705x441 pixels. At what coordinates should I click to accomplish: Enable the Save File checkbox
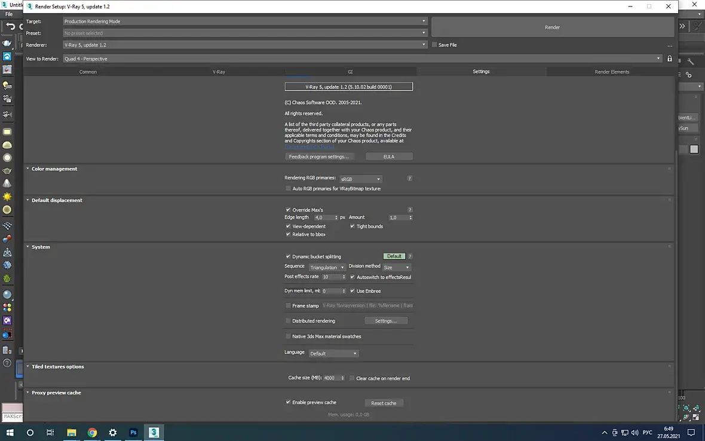click(434, 45)
